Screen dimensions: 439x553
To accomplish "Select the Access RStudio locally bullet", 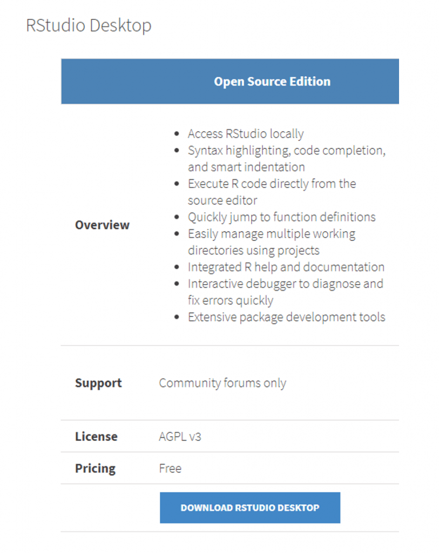I will point(245,133).
